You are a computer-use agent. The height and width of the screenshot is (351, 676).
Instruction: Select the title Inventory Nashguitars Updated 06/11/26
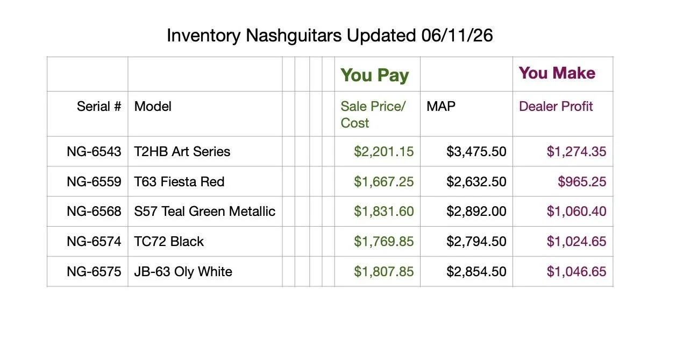click(x=330, y=35)
